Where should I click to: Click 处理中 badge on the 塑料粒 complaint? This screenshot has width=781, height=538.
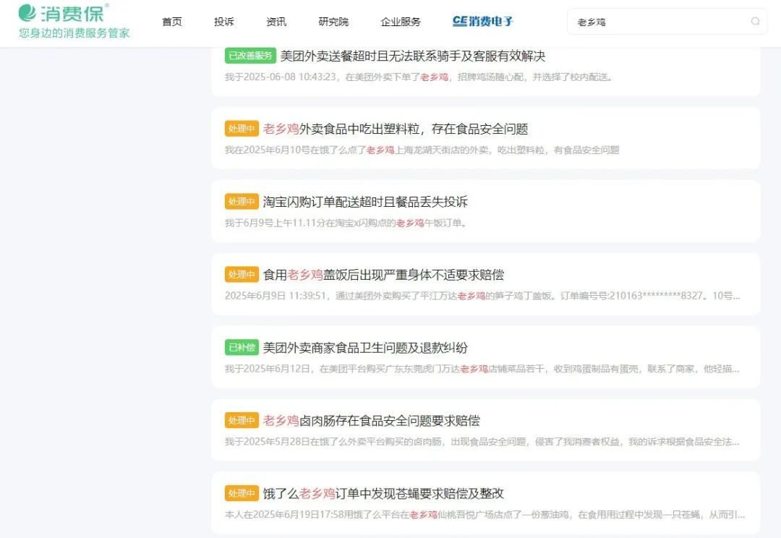[242, 129]
